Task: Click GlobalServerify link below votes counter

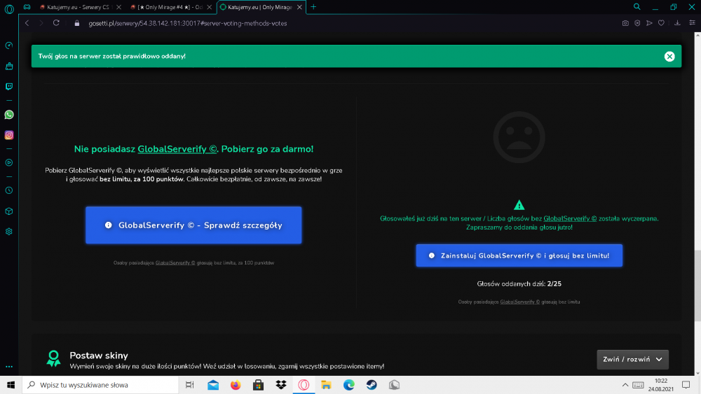Action: (x=520, y=302)
